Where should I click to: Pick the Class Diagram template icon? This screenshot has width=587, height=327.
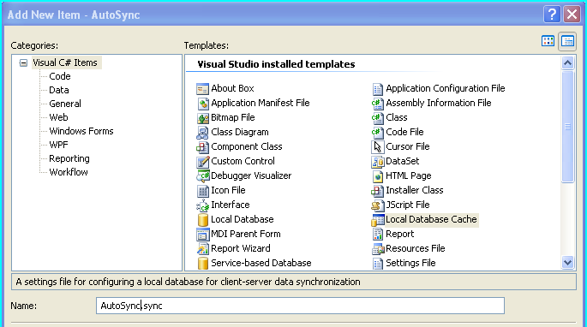(202, 133)
